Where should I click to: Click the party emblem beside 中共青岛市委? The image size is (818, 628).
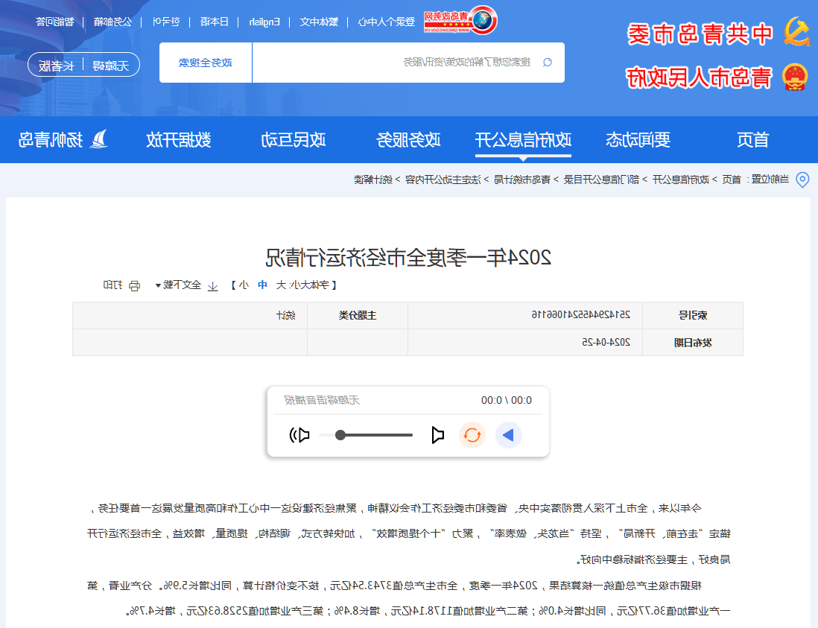(796, 32)
